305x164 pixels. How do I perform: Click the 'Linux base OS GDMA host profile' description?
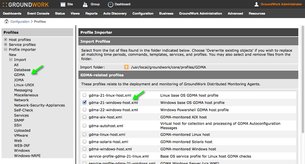coord(189,95)
